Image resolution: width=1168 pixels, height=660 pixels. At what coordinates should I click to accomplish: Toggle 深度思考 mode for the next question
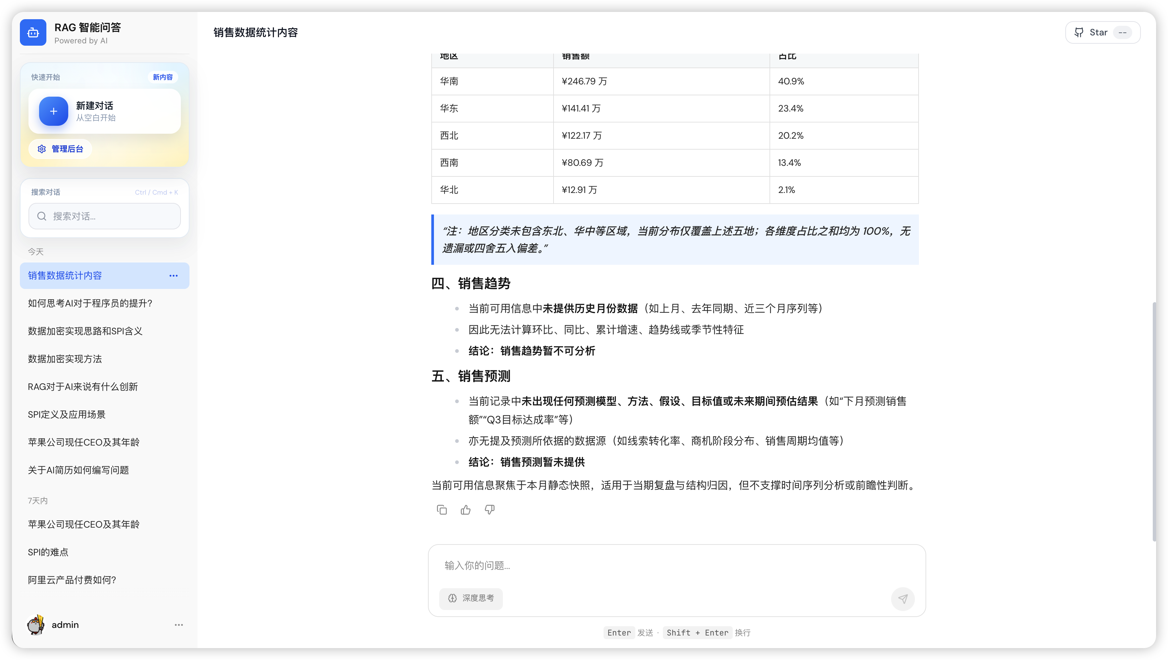(471, 598)
